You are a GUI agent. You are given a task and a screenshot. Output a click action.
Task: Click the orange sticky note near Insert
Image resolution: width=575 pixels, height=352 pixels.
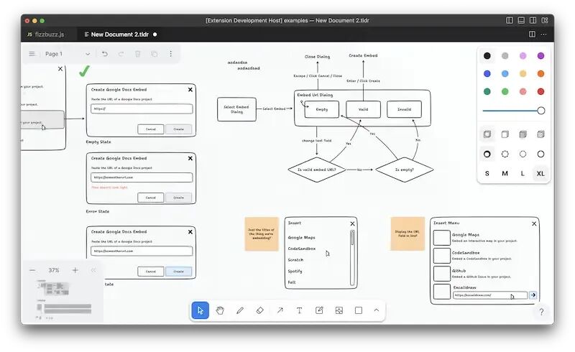(x=262, y=234)
